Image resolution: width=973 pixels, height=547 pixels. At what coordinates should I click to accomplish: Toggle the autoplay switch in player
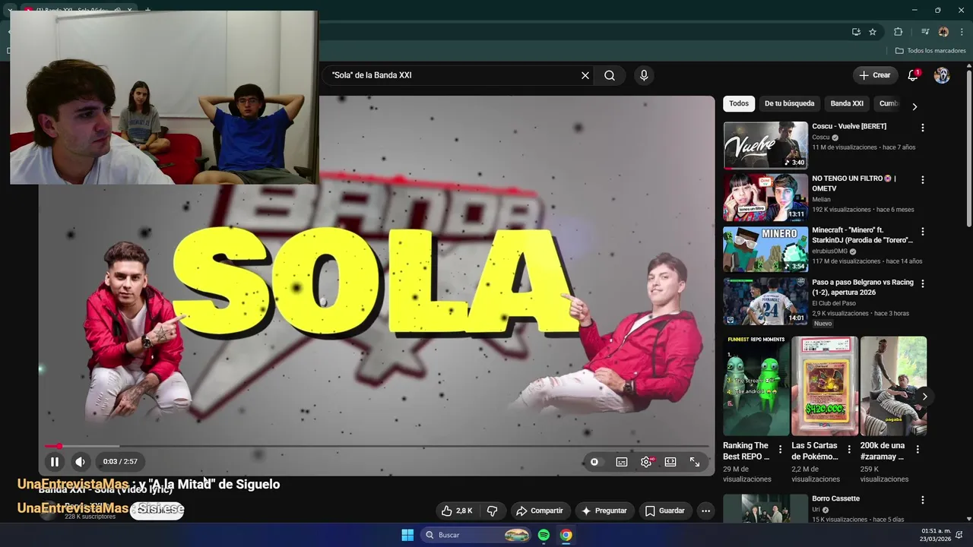(594, 462)
